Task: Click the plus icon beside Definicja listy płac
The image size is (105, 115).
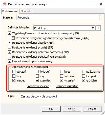Action: pyautogui.click(x=98, y=28)
